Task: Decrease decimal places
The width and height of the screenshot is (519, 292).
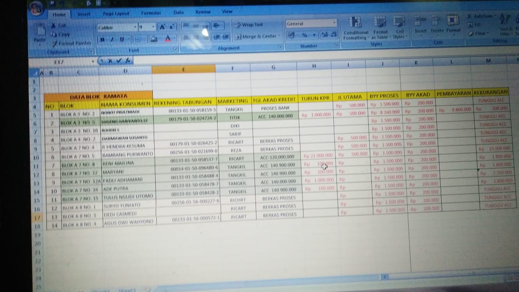Action: pos(334,34)
